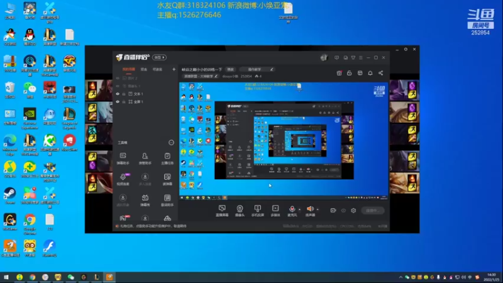Viewport: 503px width, 283px height.
Task: Click the padlock icon in stream toolbar
Action: pyautogui.click(x=350, y=73)
